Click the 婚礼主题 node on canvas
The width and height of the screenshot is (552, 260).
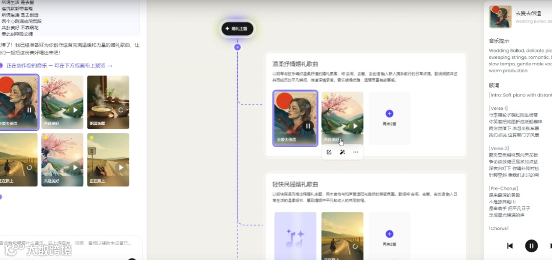pos(237,29)
